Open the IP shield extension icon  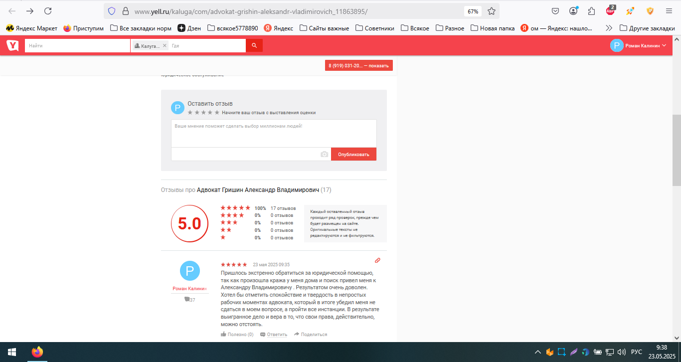pyautogui.click(x=650, y=11)
